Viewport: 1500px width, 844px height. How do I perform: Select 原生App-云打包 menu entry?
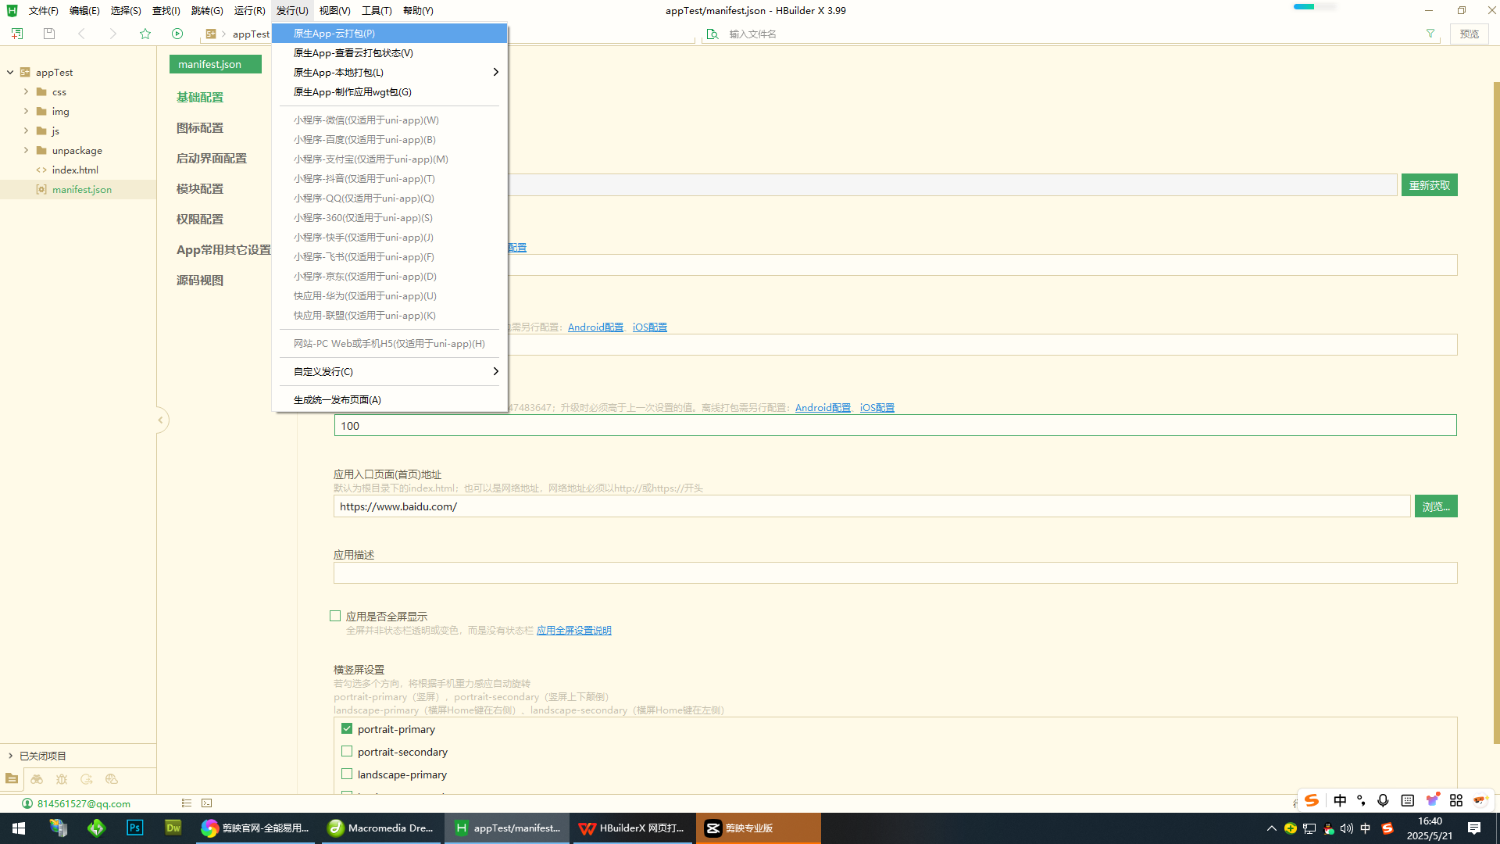pyautogui.click(x=334, y=33)
